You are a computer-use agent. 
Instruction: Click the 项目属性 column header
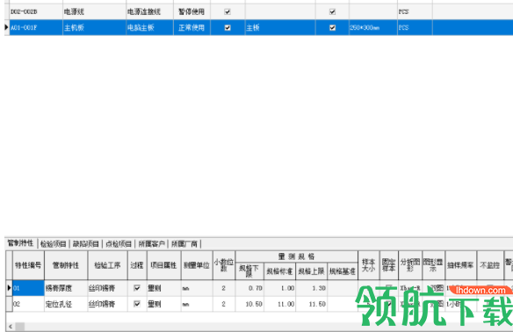[x=163, y=265]
